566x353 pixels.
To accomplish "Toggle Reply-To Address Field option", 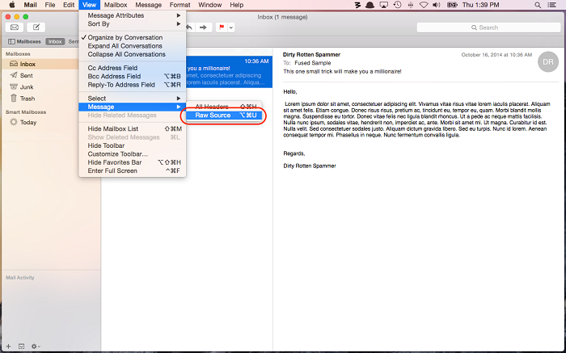I will point(133,85).
